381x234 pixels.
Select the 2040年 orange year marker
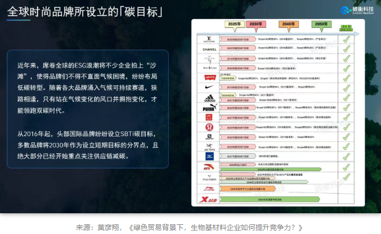pos(288,25)
